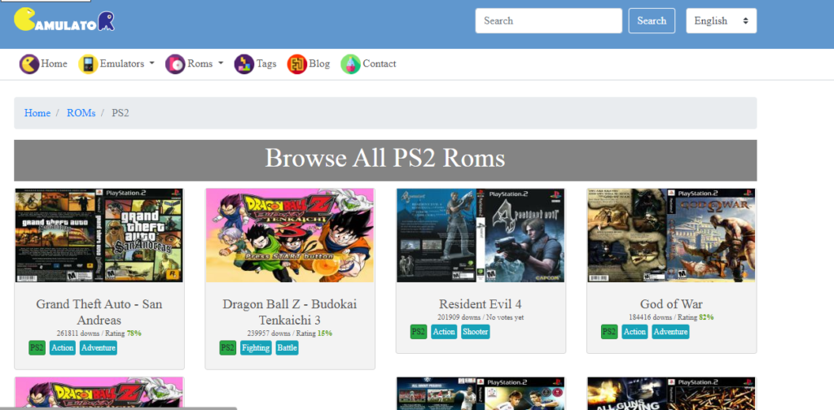Expand the Roms dropdown menu

point(205,63)
